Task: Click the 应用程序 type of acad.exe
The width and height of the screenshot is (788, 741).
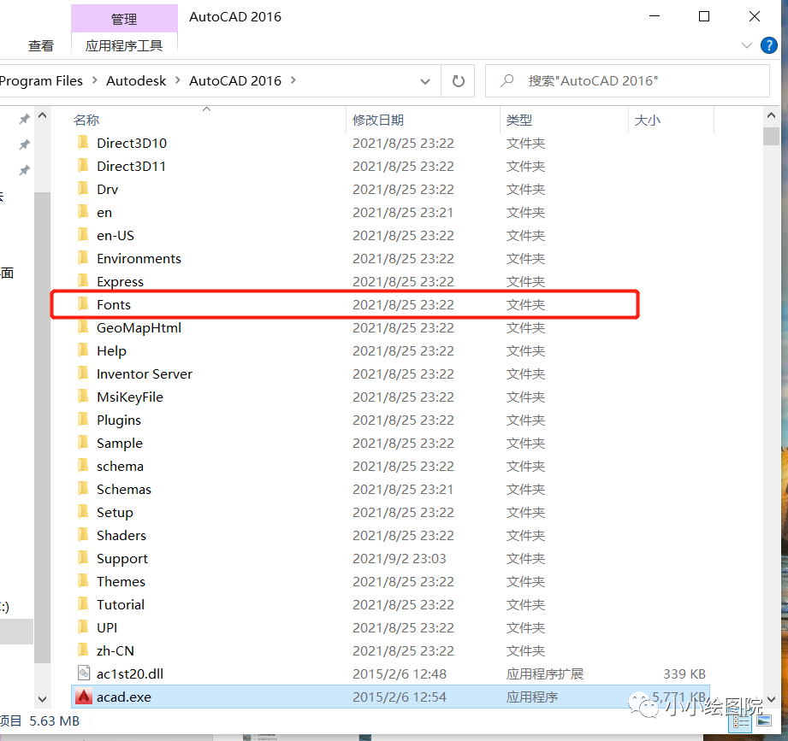Action: coord(532,697)
